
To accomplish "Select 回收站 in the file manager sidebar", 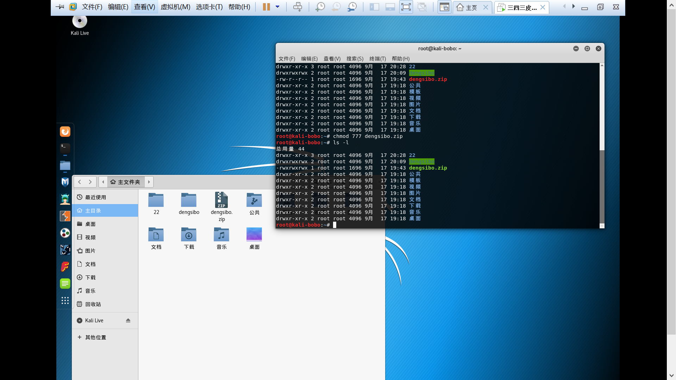I will click(x=93, y=304).
